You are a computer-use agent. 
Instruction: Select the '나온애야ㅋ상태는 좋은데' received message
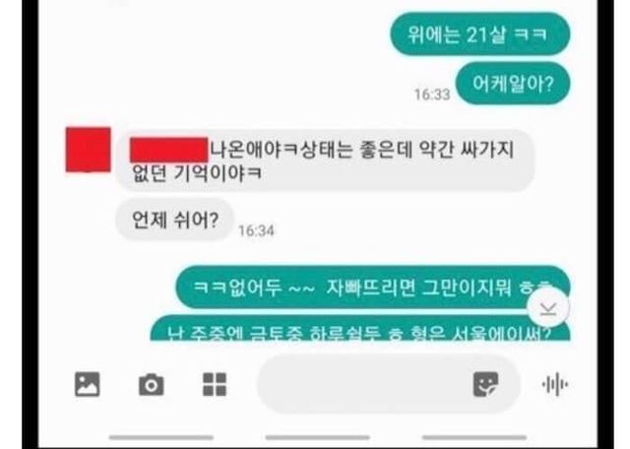pos(325,160)
